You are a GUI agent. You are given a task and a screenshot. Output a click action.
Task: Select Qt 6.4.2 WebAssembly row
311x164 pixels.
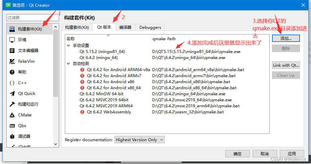pos(167,112)
